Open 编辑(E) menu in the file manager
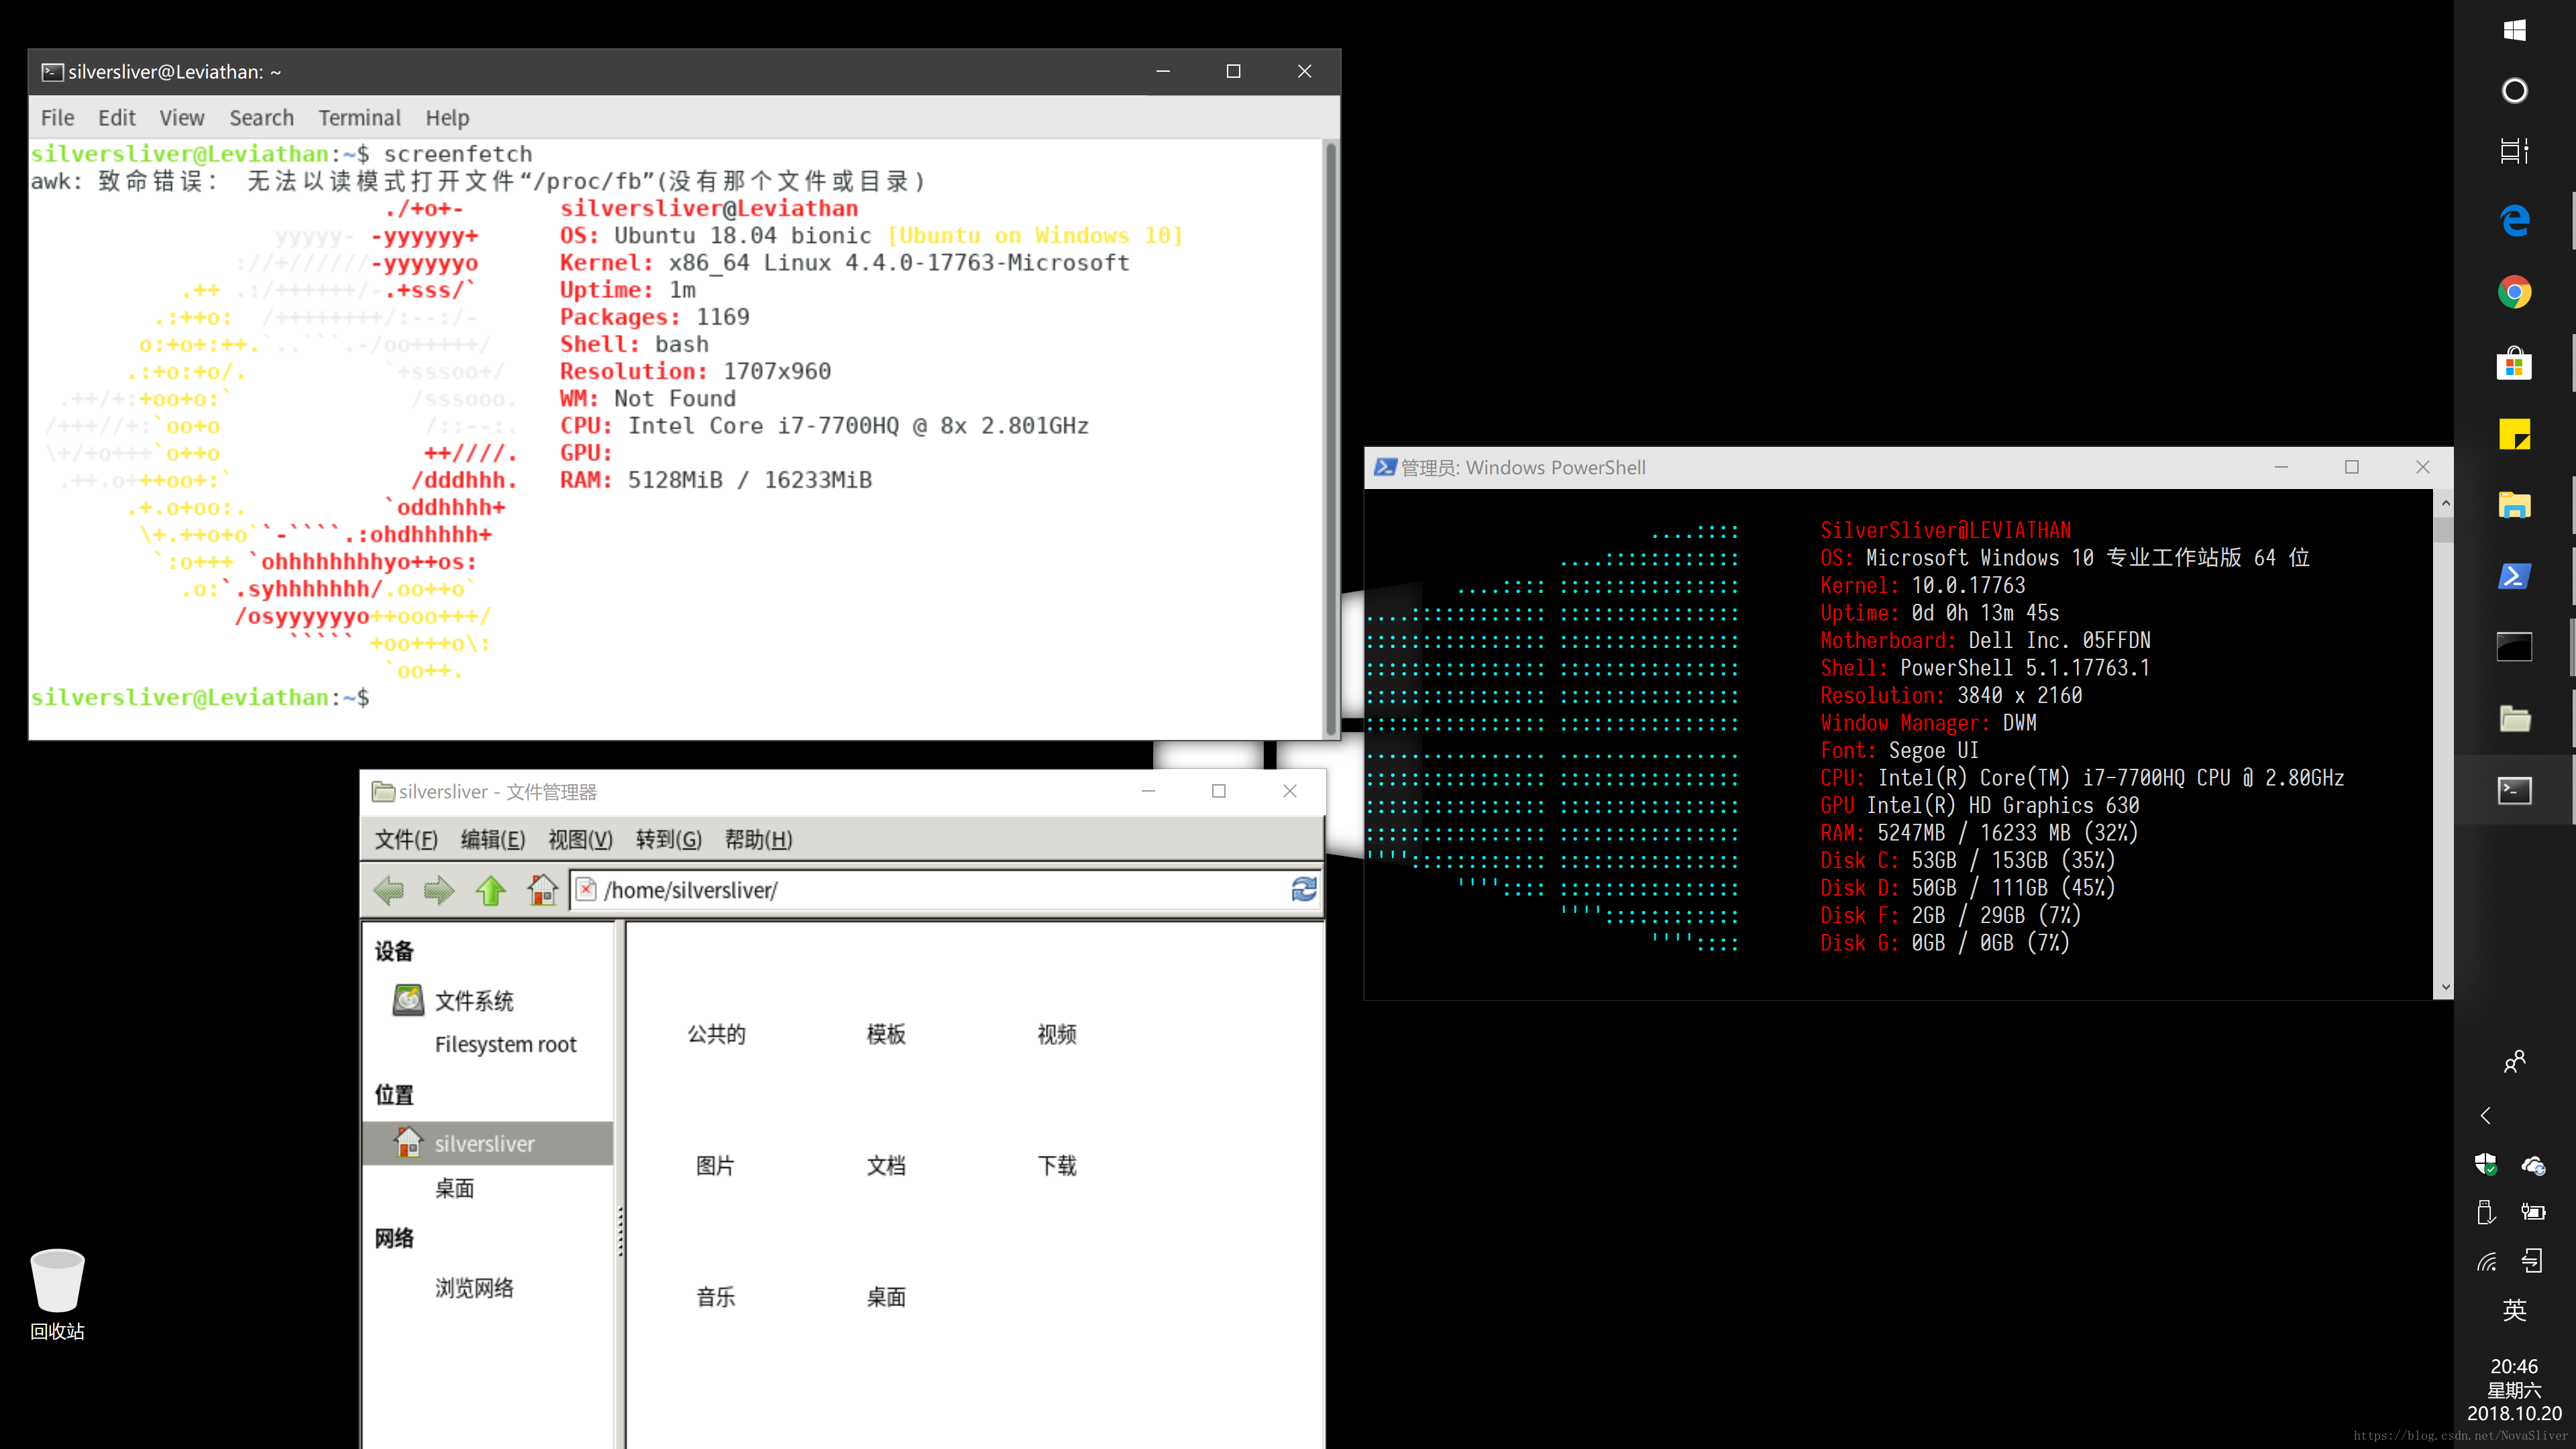 (x=493, y=839)
